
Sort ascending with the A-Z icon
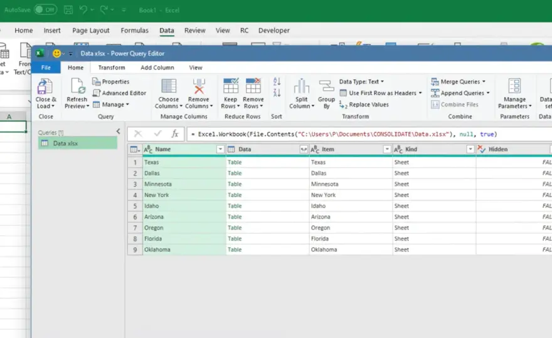tap(277, 81)
